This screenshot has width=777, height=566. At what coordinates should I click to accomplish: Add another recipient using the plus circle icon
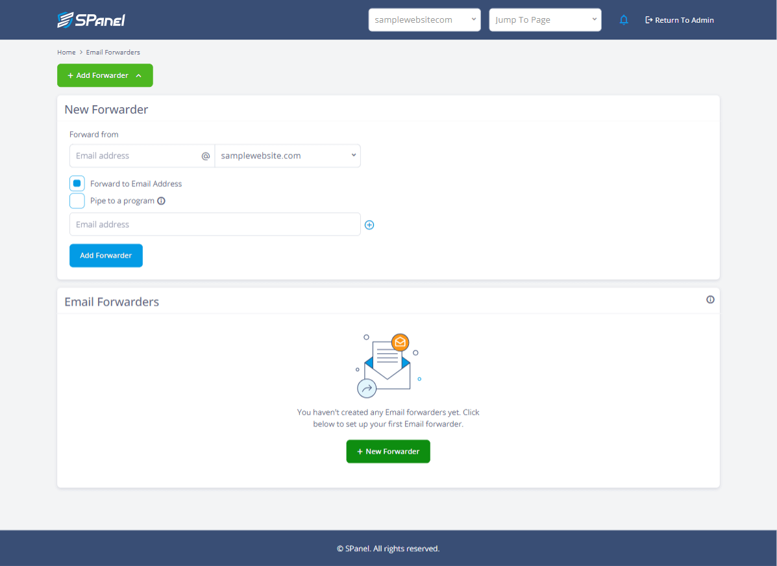pos(369,225)
